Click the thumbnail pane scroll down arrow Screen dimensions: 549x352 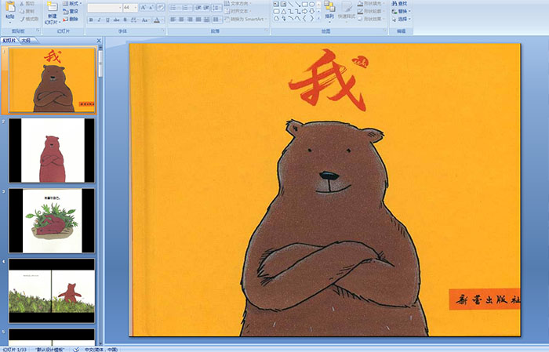pyautogui.click(x=101, y=343)
